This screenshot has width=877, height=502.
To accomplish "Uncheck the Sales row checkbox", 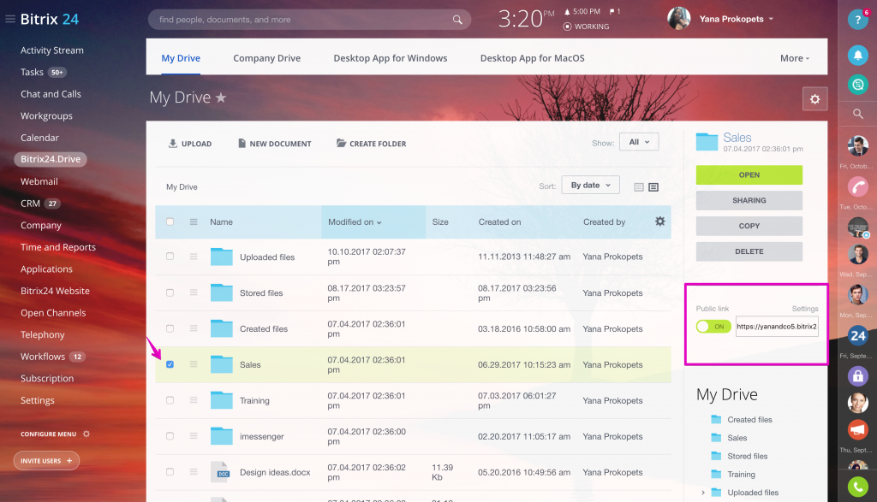I will pos(170,364).
